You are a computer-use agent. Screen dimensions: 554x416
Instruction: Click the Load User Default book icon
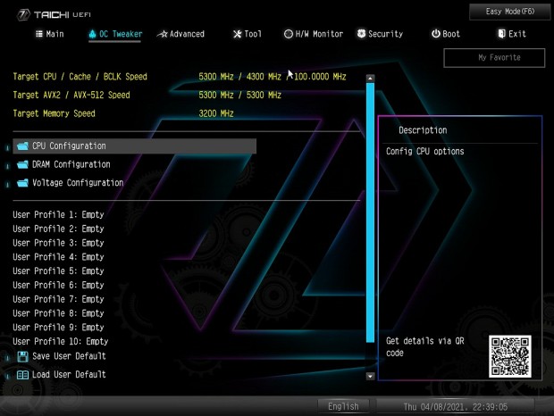(x=22, y=375)
